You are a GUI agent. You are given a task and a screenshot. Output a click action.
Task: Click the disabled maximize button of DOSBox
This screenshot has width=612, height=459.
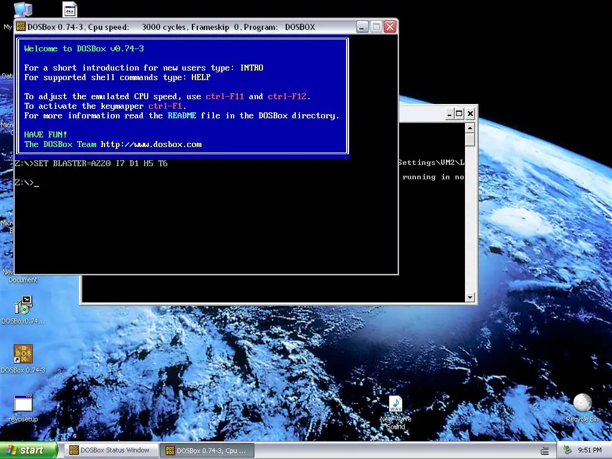[377, 26]
